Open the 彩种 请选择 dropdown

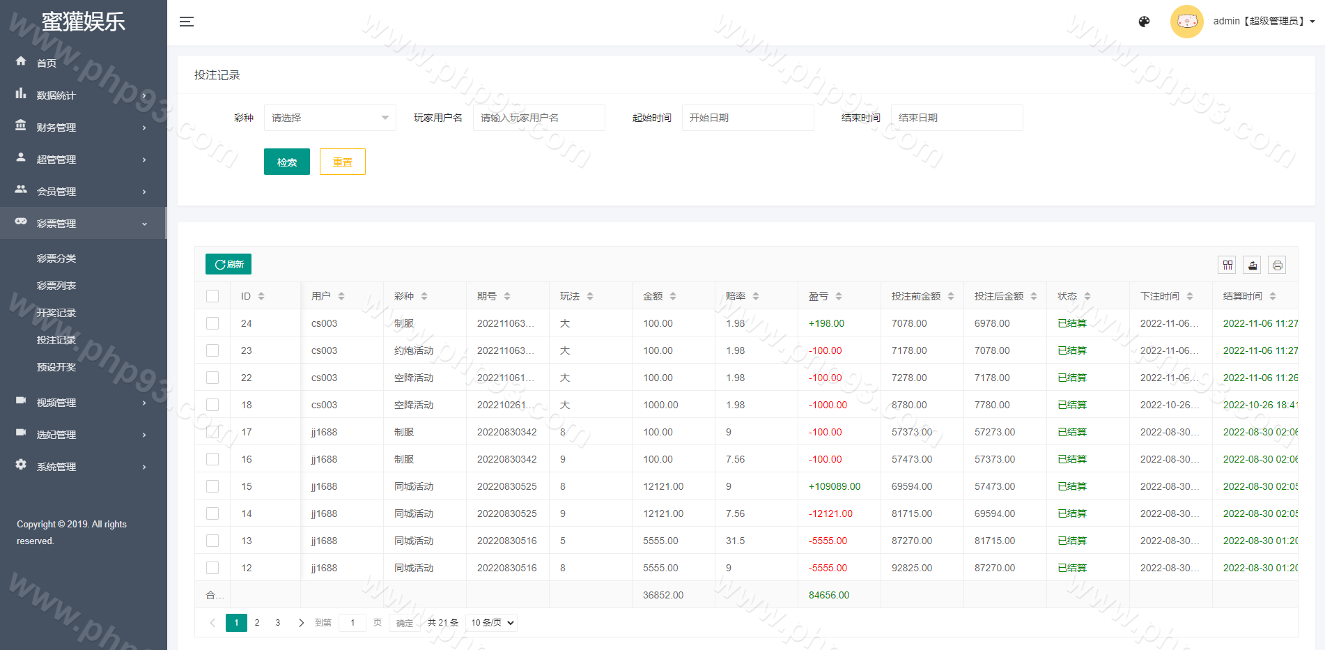330,118
